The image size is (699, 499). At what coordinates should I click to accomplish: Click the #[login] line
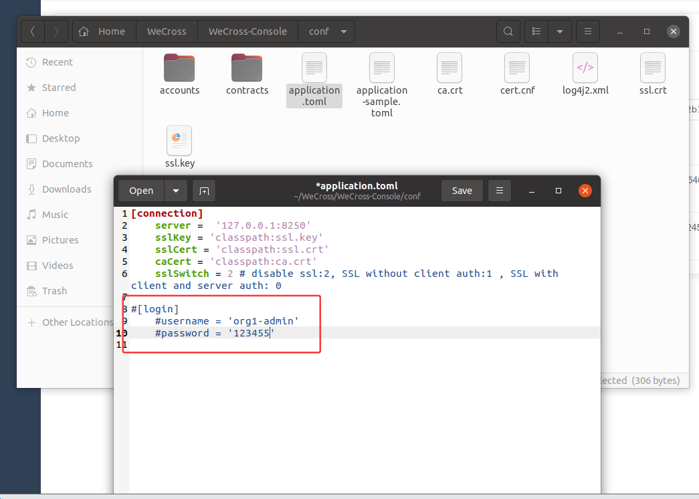[155, 309]
